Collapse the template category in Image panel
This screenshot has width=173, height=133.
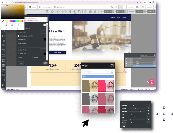coord(113,76)
